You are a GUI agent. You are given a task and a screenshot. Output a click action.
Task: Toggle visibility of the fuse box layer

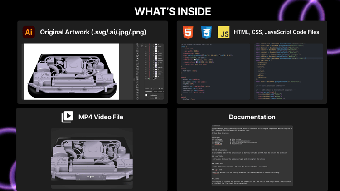tap(146, 54)
